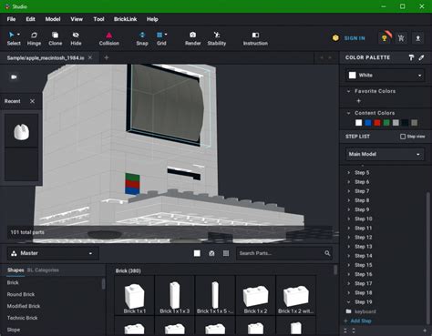Screen dimensions: 432x336
Task: Open the Edit menu
Action: (30, 19)
